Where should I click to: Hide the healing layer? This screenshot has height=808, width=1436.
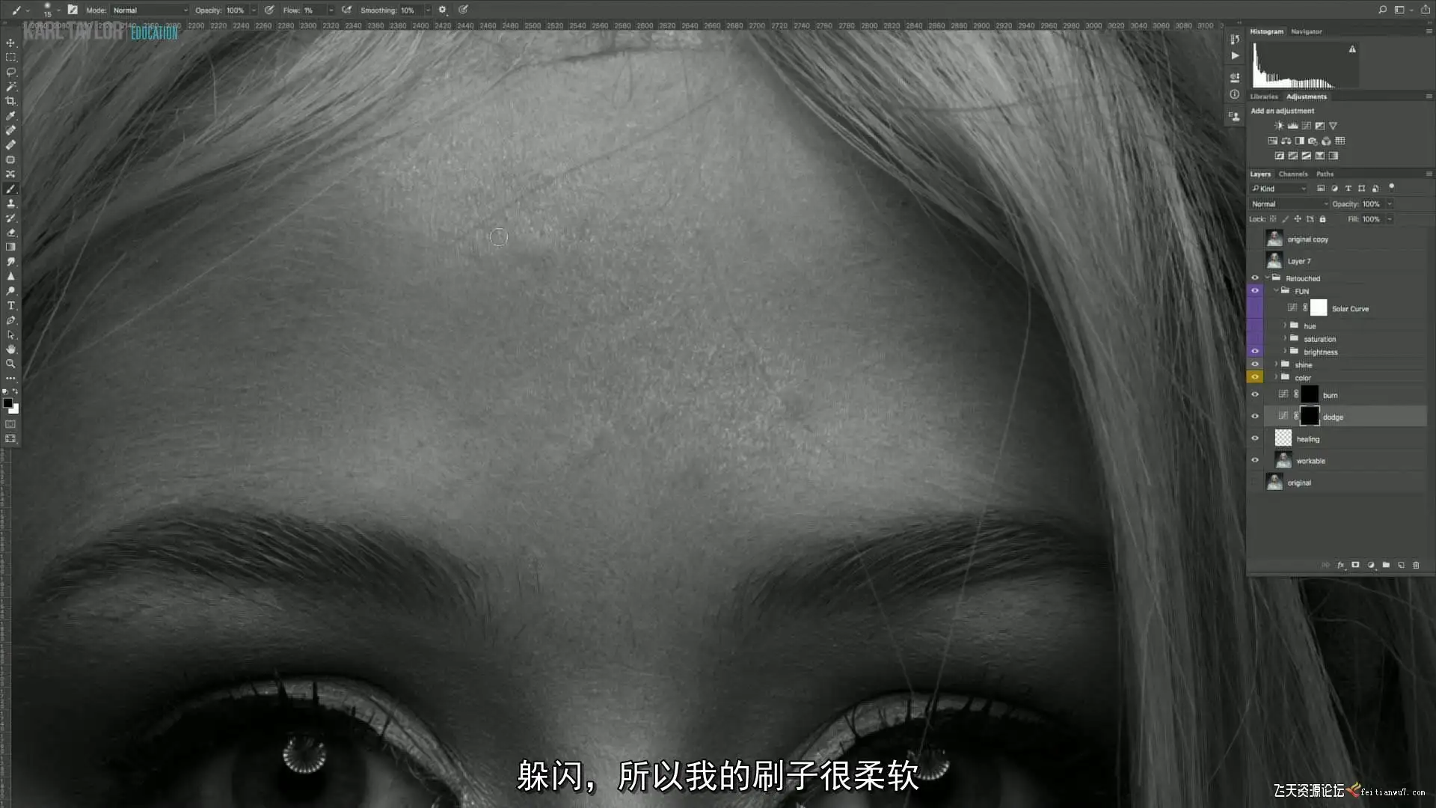coord(1255,438)
